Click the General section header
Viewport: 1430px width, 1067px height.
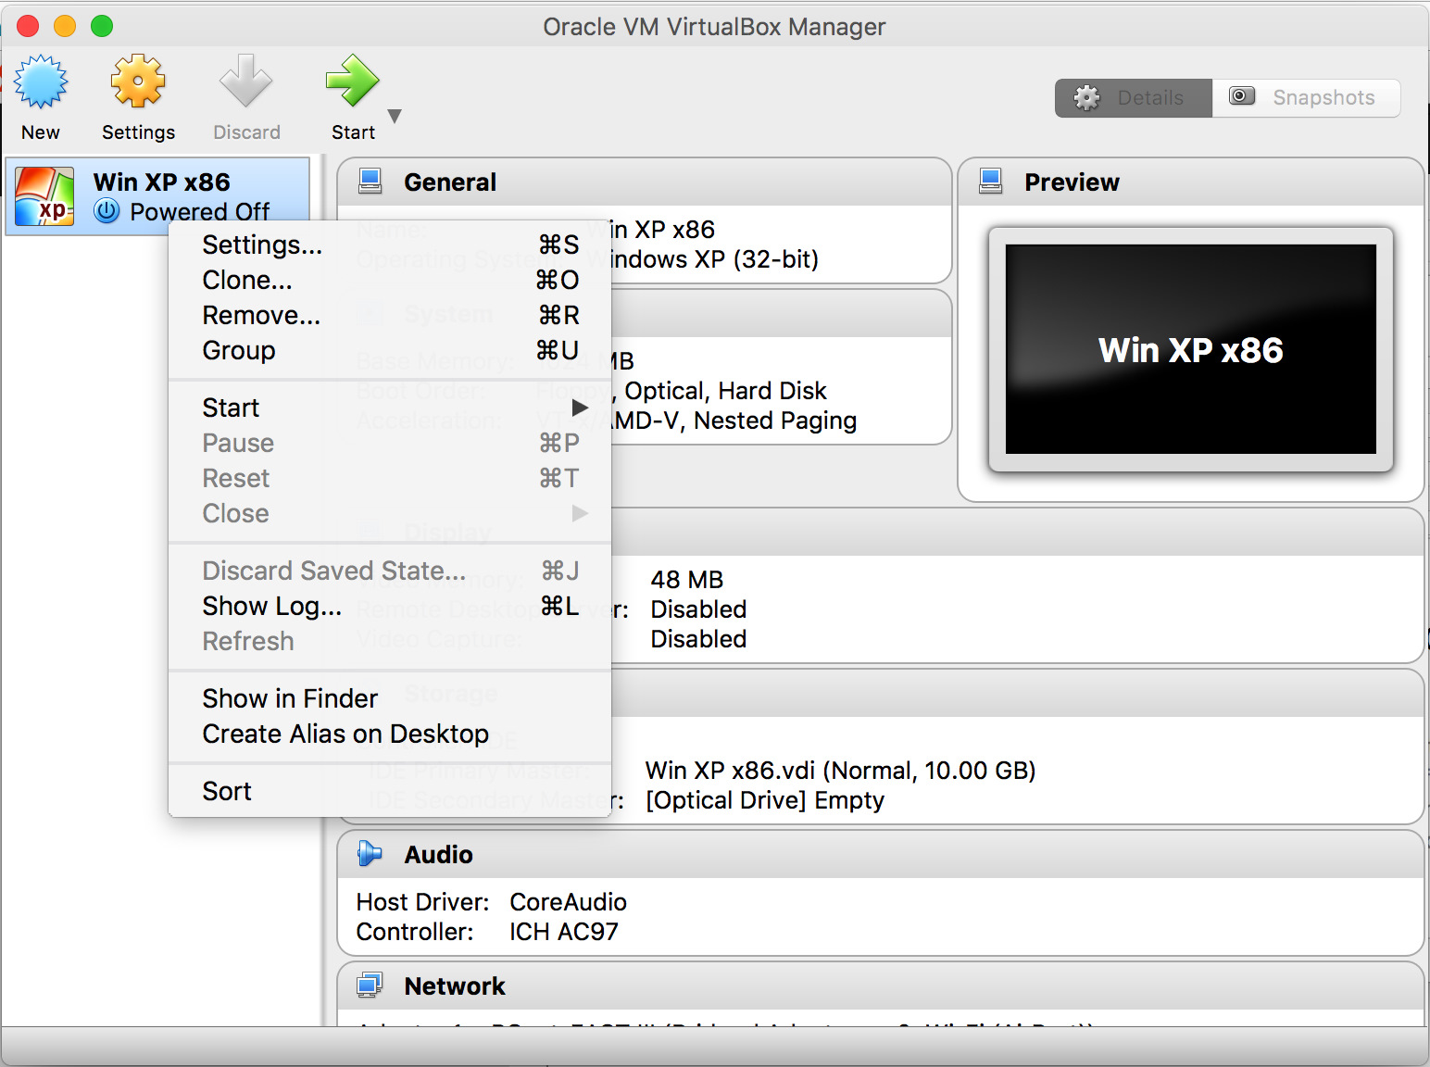[645, 182]
